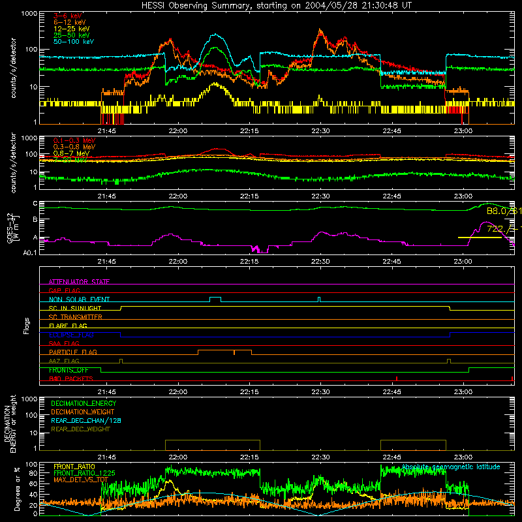Select the SAA_FLAG label
Screen dimensions: 522x522
tap(64, 343)
